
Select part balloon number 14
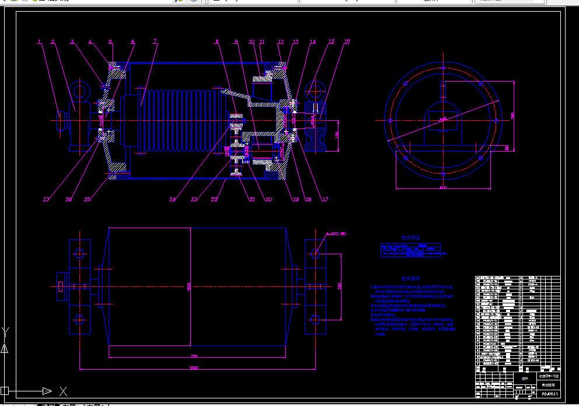[x=313, y=41]
